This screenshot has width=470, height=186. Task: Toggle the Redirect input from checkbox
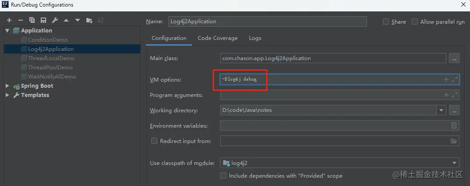coord(154,141)
